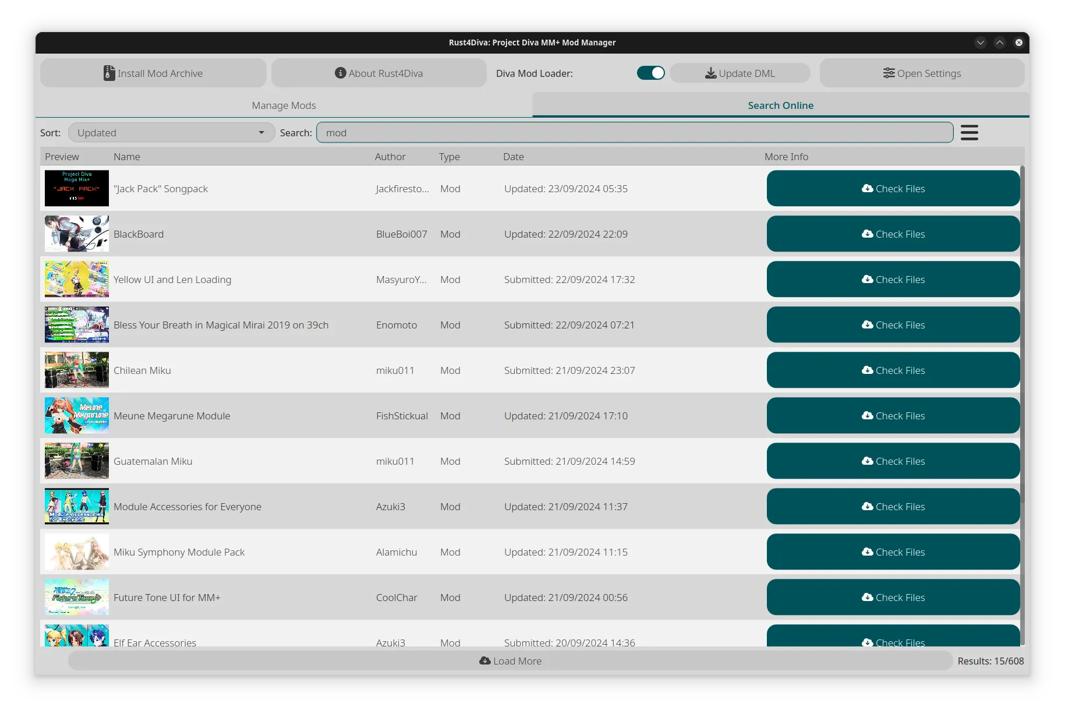
Task: Check files for Future Tone UI for MM+
Action: (x=893, y=598)
